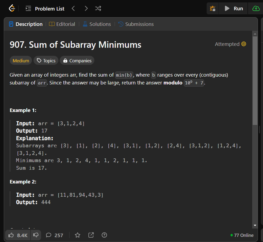The width and height of the screenshot is (263, 242).
Task: Pick a random problem with shuffle icon
Action: [x=98, y=8]
